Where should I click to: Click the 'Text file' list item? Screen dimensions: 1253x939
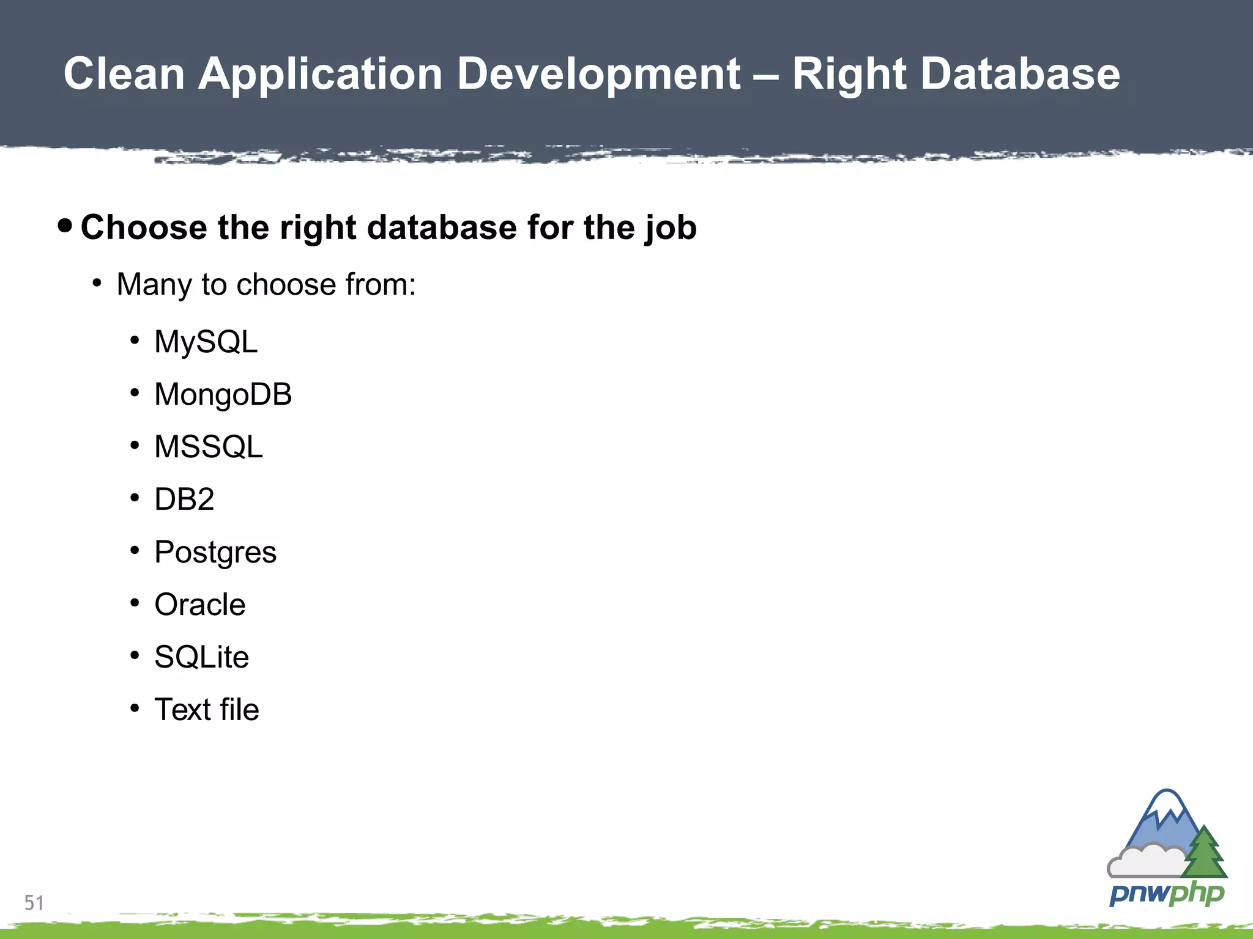coord(207,710)
